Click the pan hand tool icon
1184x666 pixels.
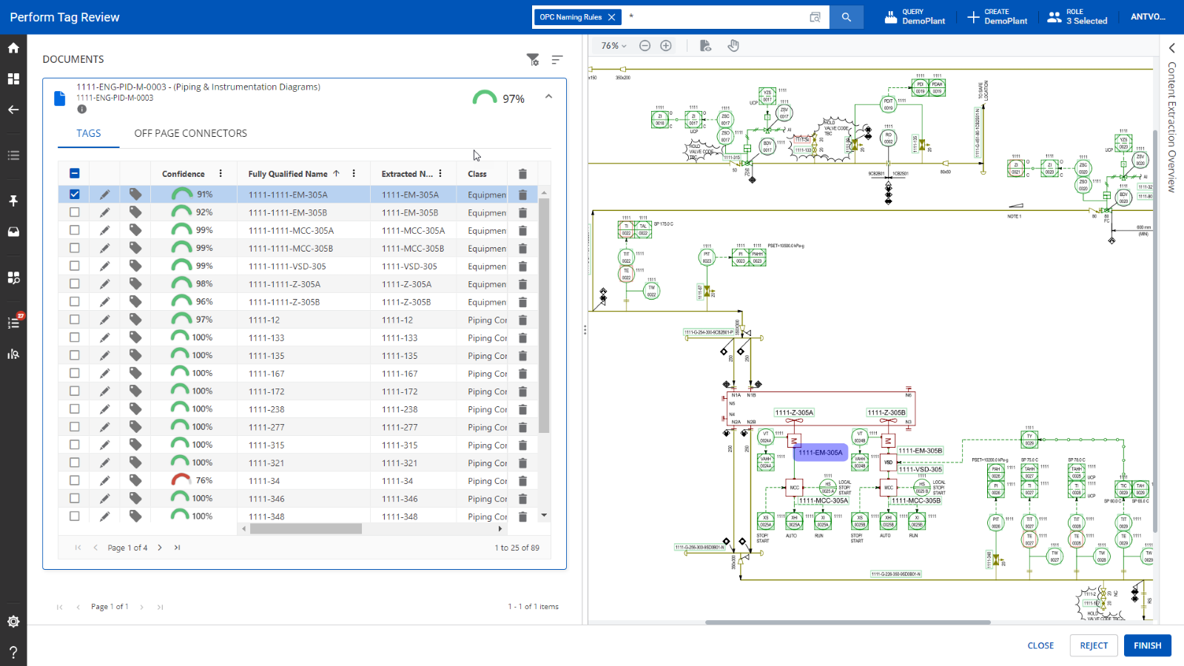click(x=733, y=46)
